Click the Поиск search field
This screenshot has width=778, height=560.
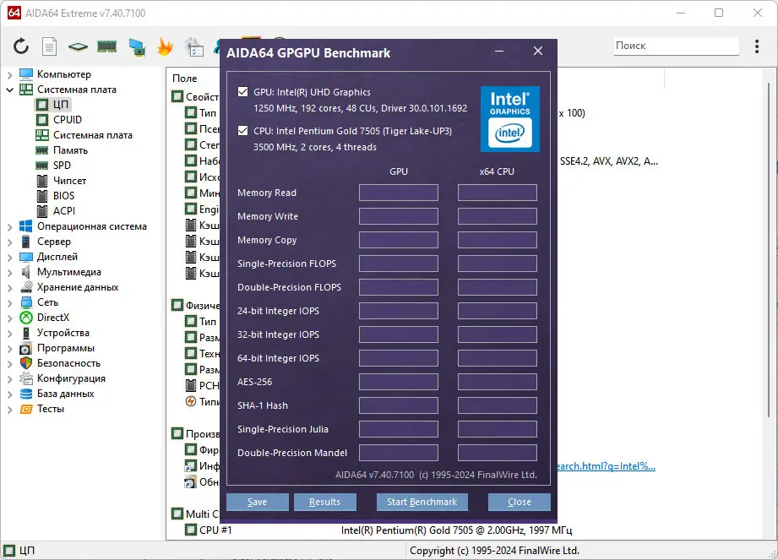[x=676, y=45]
